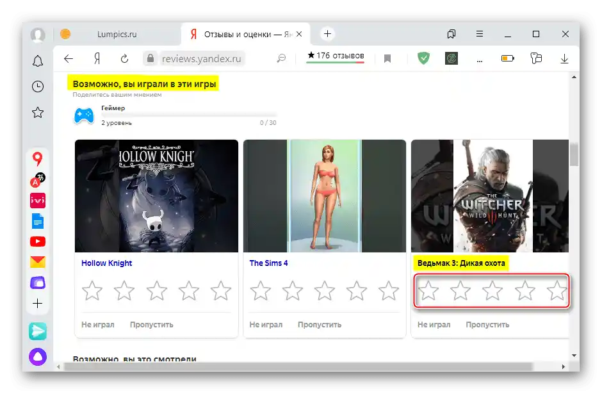Open notifications bell in sidebar
The image size is (602, 394).
click(x=38, y=61)
